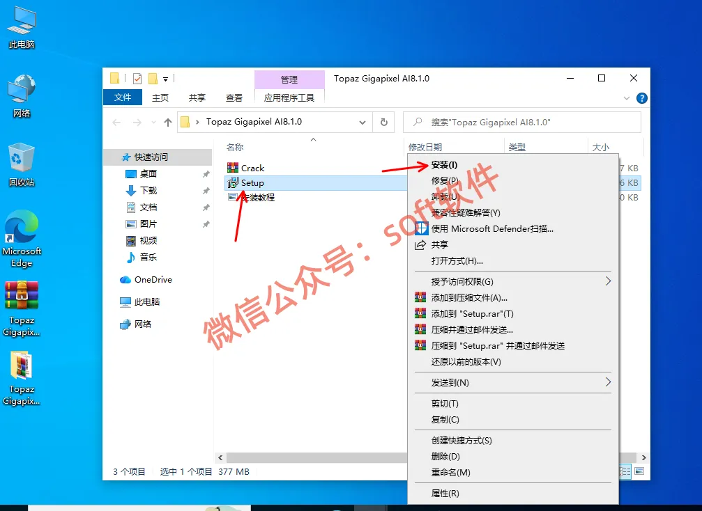This screenshot has width=702, height=511.
Task: Open the Topaz Gigapixel folder desktop icon
Action: click(x=22, y=378)
